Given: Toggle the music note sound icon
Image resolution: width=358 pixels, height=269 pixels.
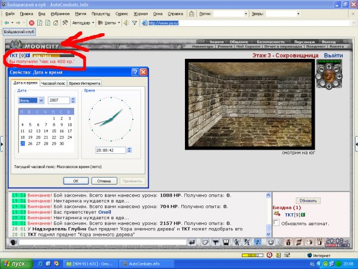Looking at the screenshot, I should pyautogui.click(x=258, y=242).
